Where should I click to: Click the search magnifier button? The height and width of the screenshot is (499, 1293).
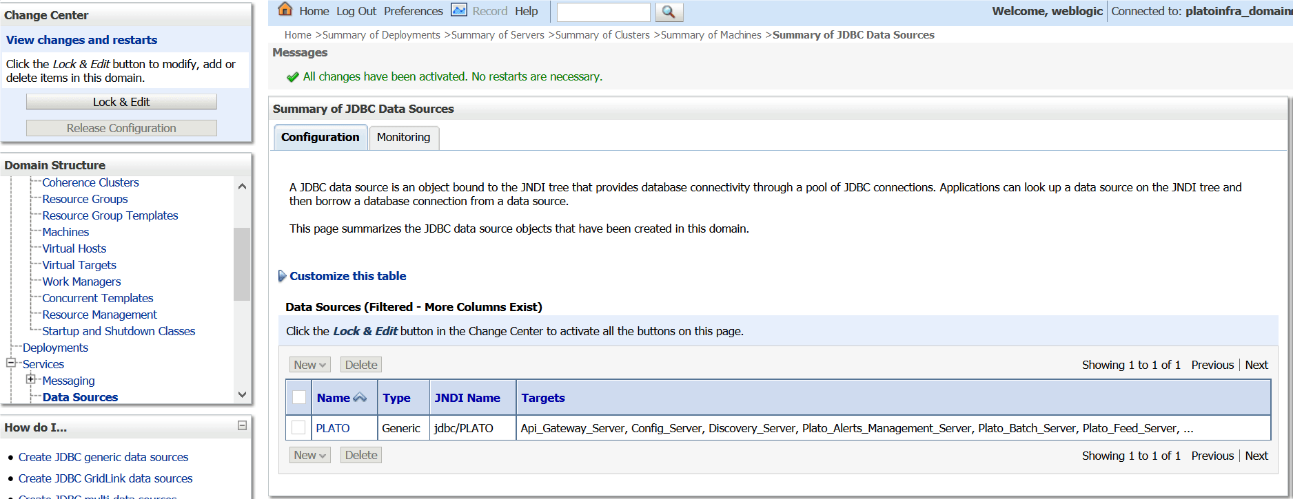(x=668, y=12)
